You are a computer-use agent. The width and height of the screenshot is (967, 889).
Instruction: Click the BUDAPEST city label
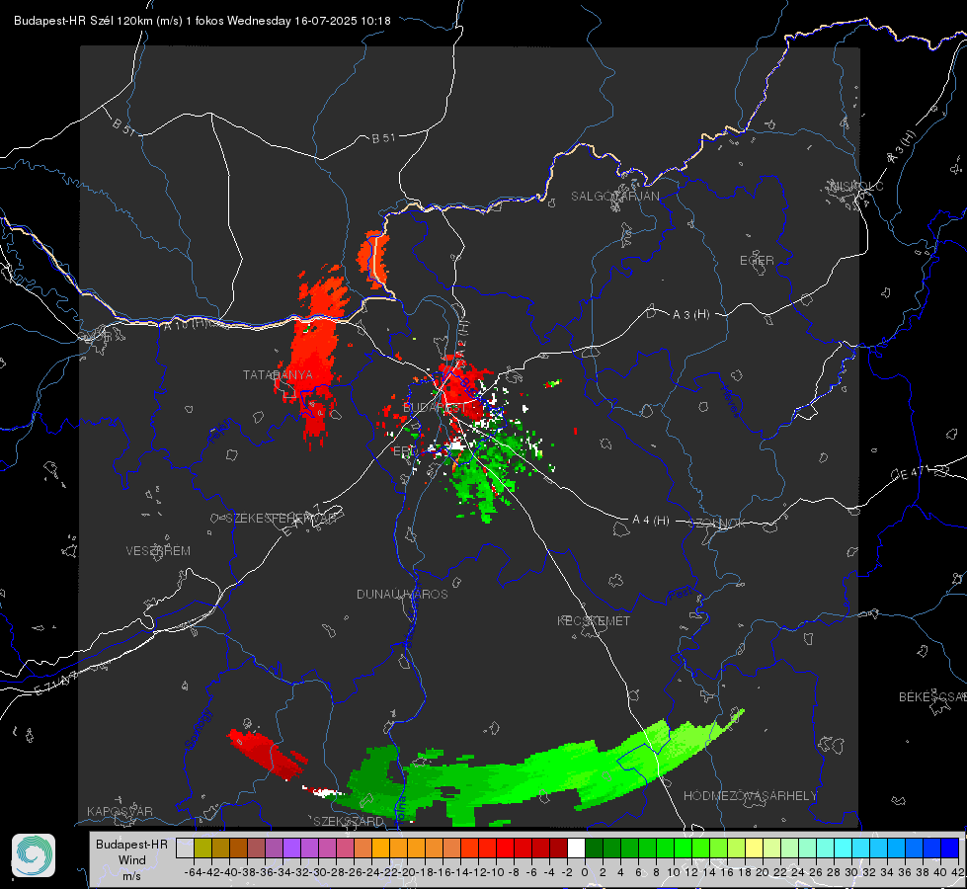(x=435, y=408)
